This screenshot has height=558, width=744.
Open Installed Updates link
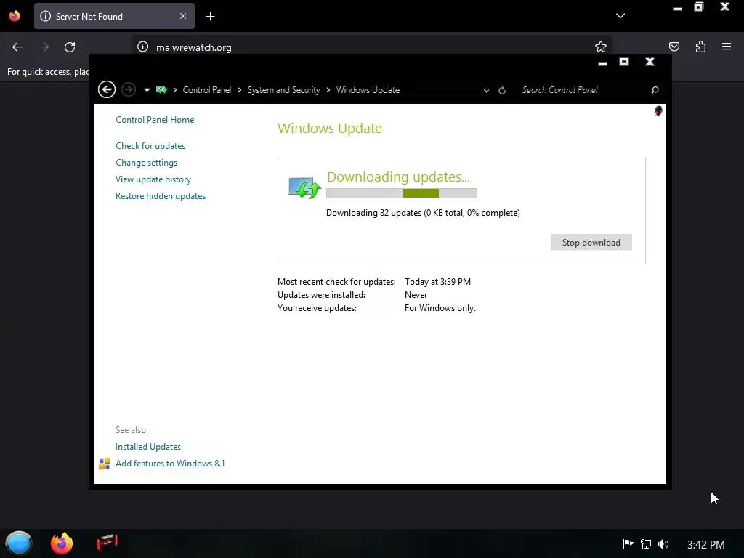148,447
